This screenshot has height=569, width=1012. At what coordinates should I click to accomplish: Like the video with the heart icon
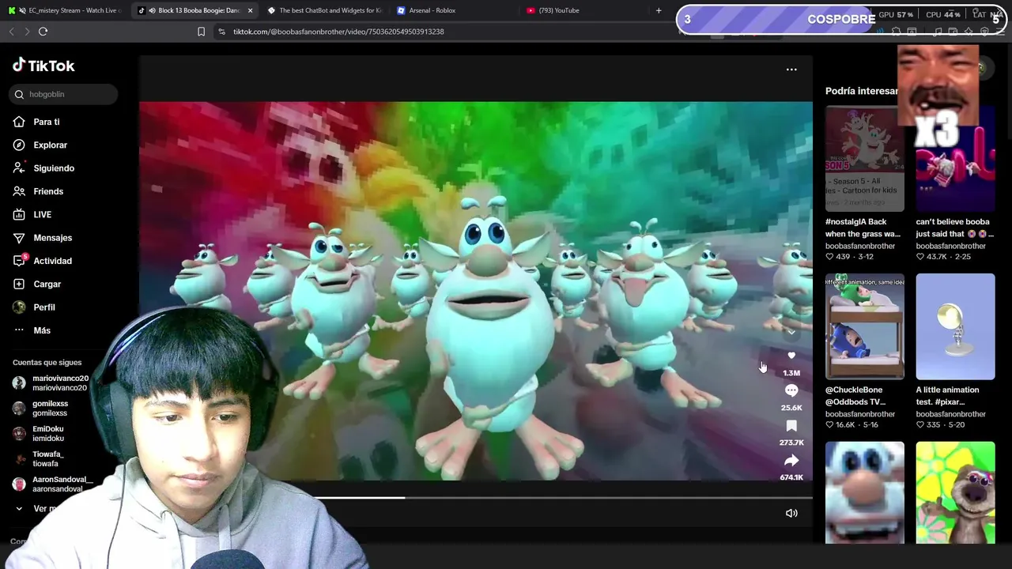[x=791, y=356]
